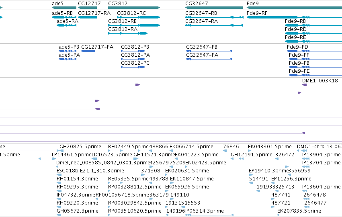This screenshot has height=217, width=342.
Task: Select EST RH09295.3prime
Action: 77,187
